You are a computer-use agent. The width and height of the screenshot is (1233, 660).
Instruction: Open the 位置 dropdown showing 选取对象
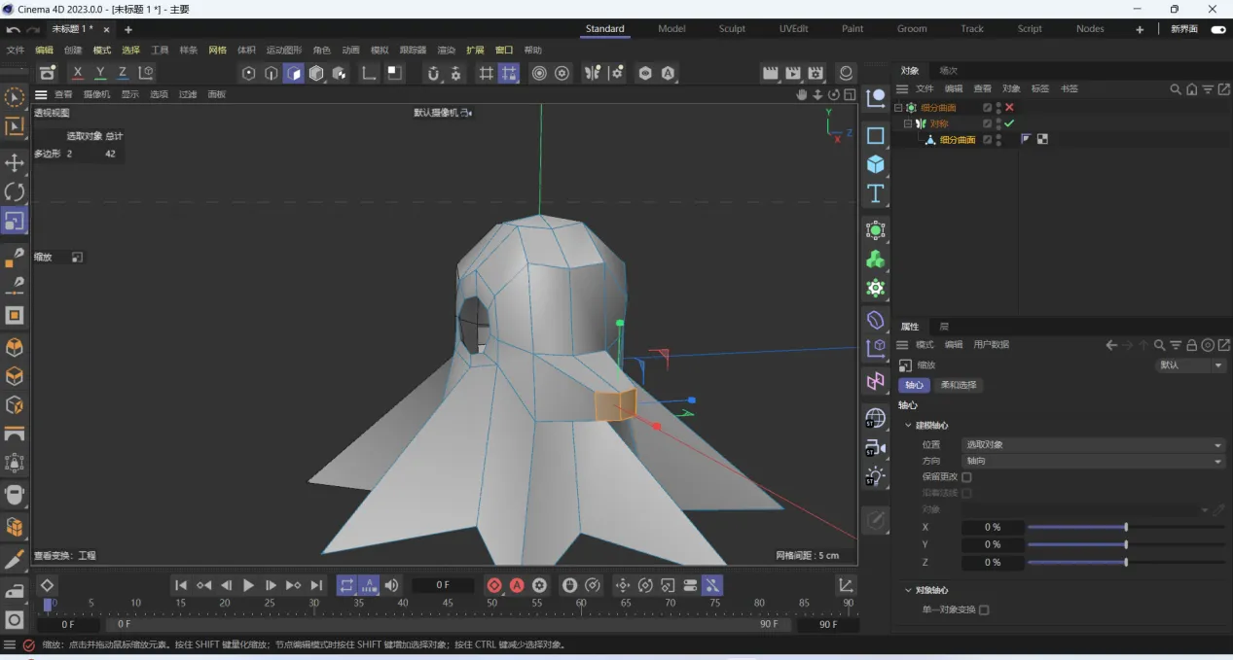[1093, 444]
